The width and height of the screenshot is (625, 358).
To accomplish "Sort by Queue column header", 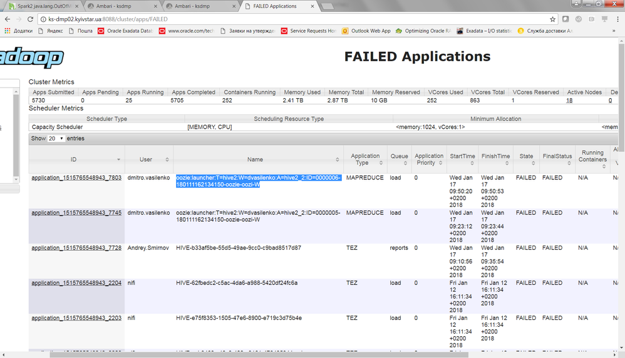I will click(x=400, y=159).
